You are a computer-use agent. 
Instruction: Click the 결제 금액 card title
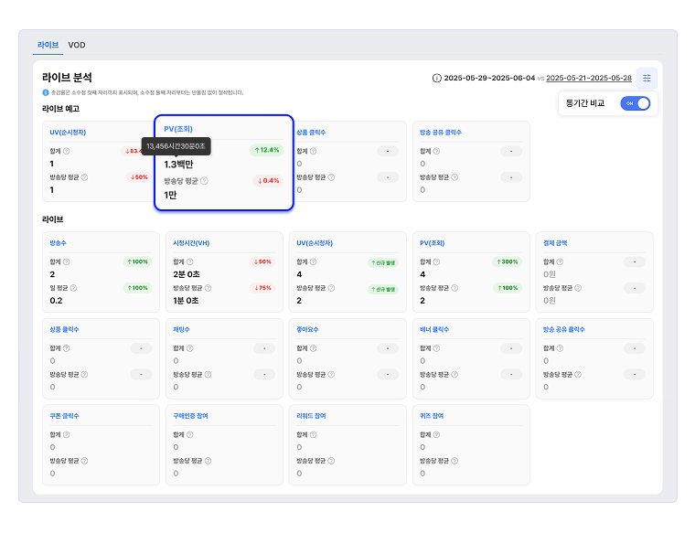(x=555, y=243)
